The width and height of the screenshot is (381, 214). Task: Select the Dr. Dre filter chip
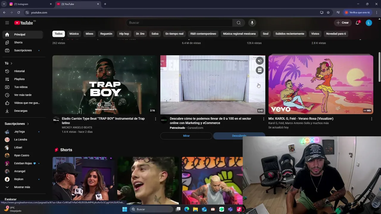point(140,34)
